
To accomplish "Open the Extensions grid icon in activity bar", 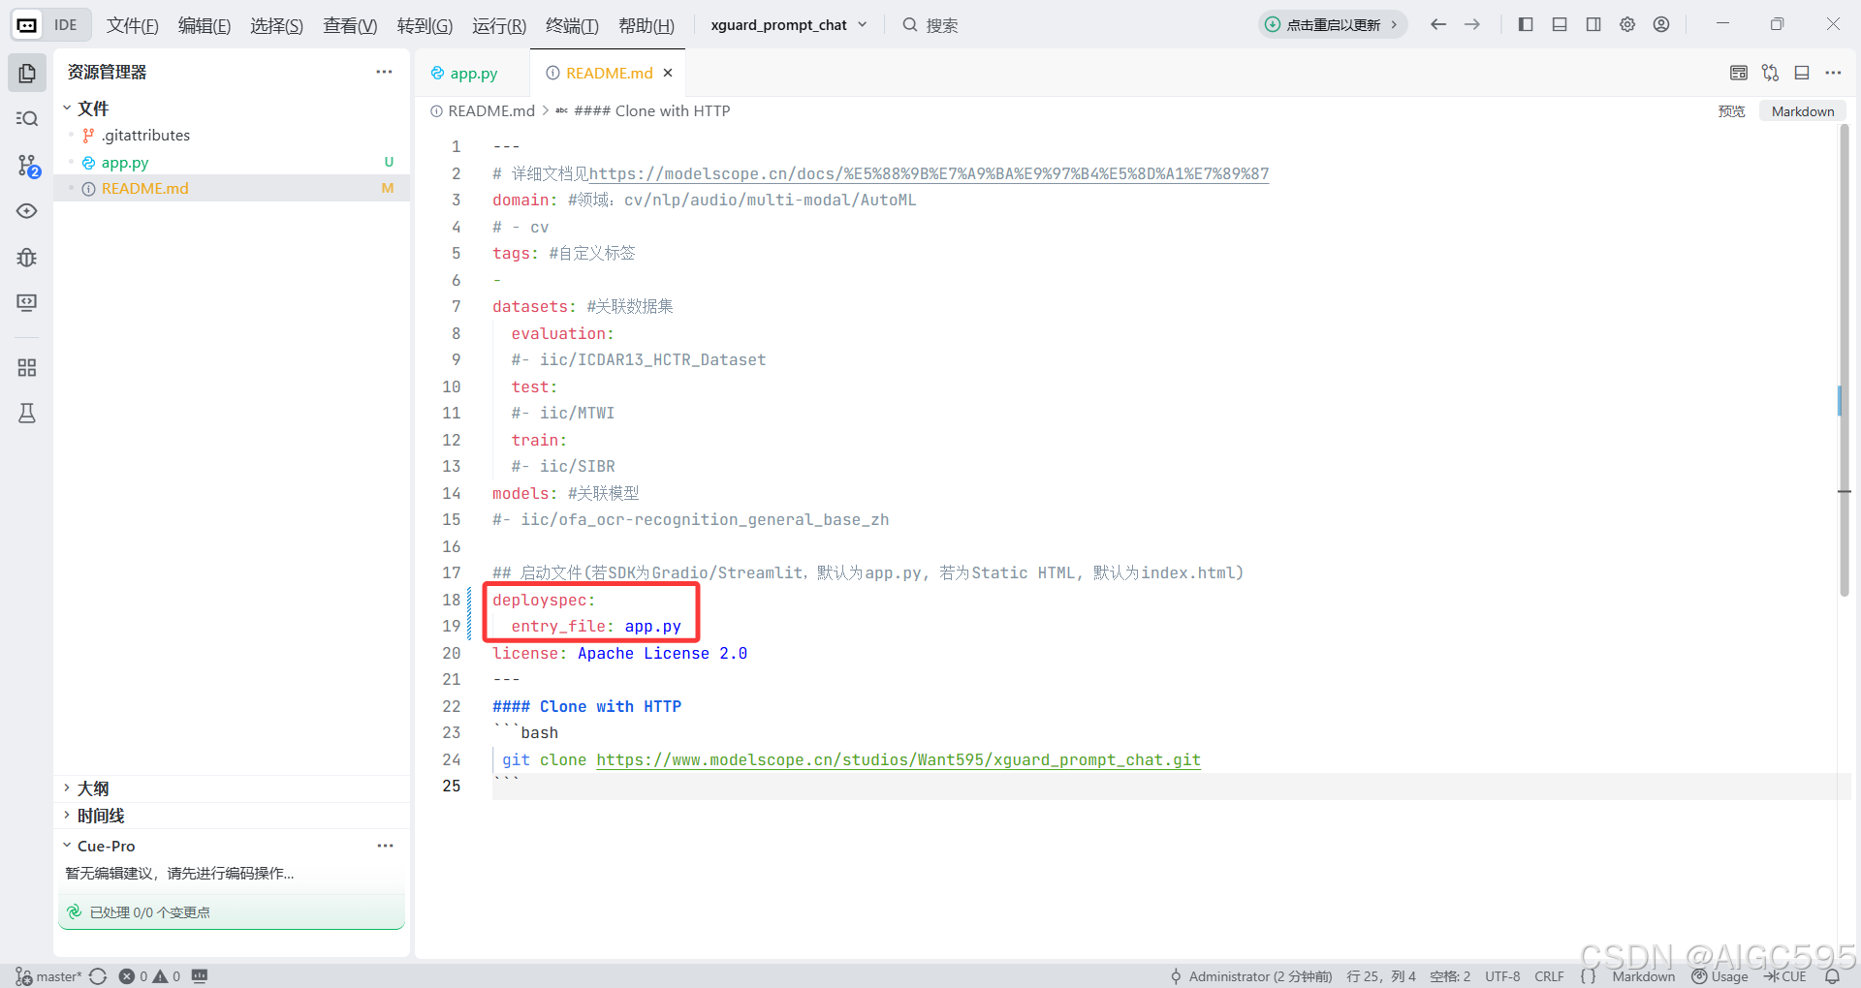I will 27,368.
